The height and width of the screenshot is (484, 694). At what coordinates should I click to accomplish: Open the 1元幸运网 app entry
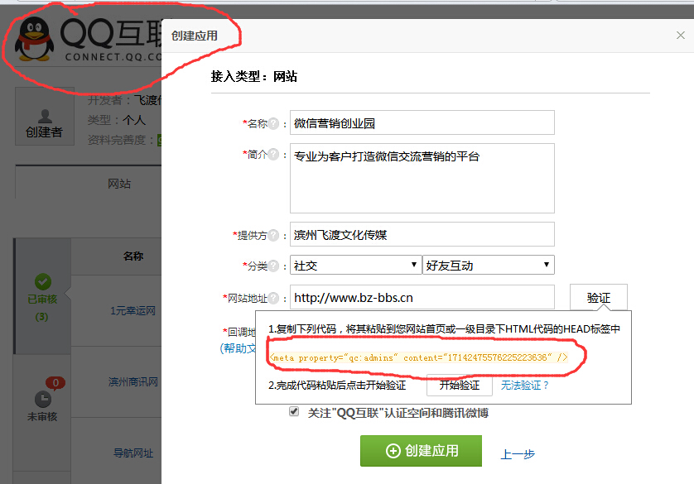tap(133, 311)
